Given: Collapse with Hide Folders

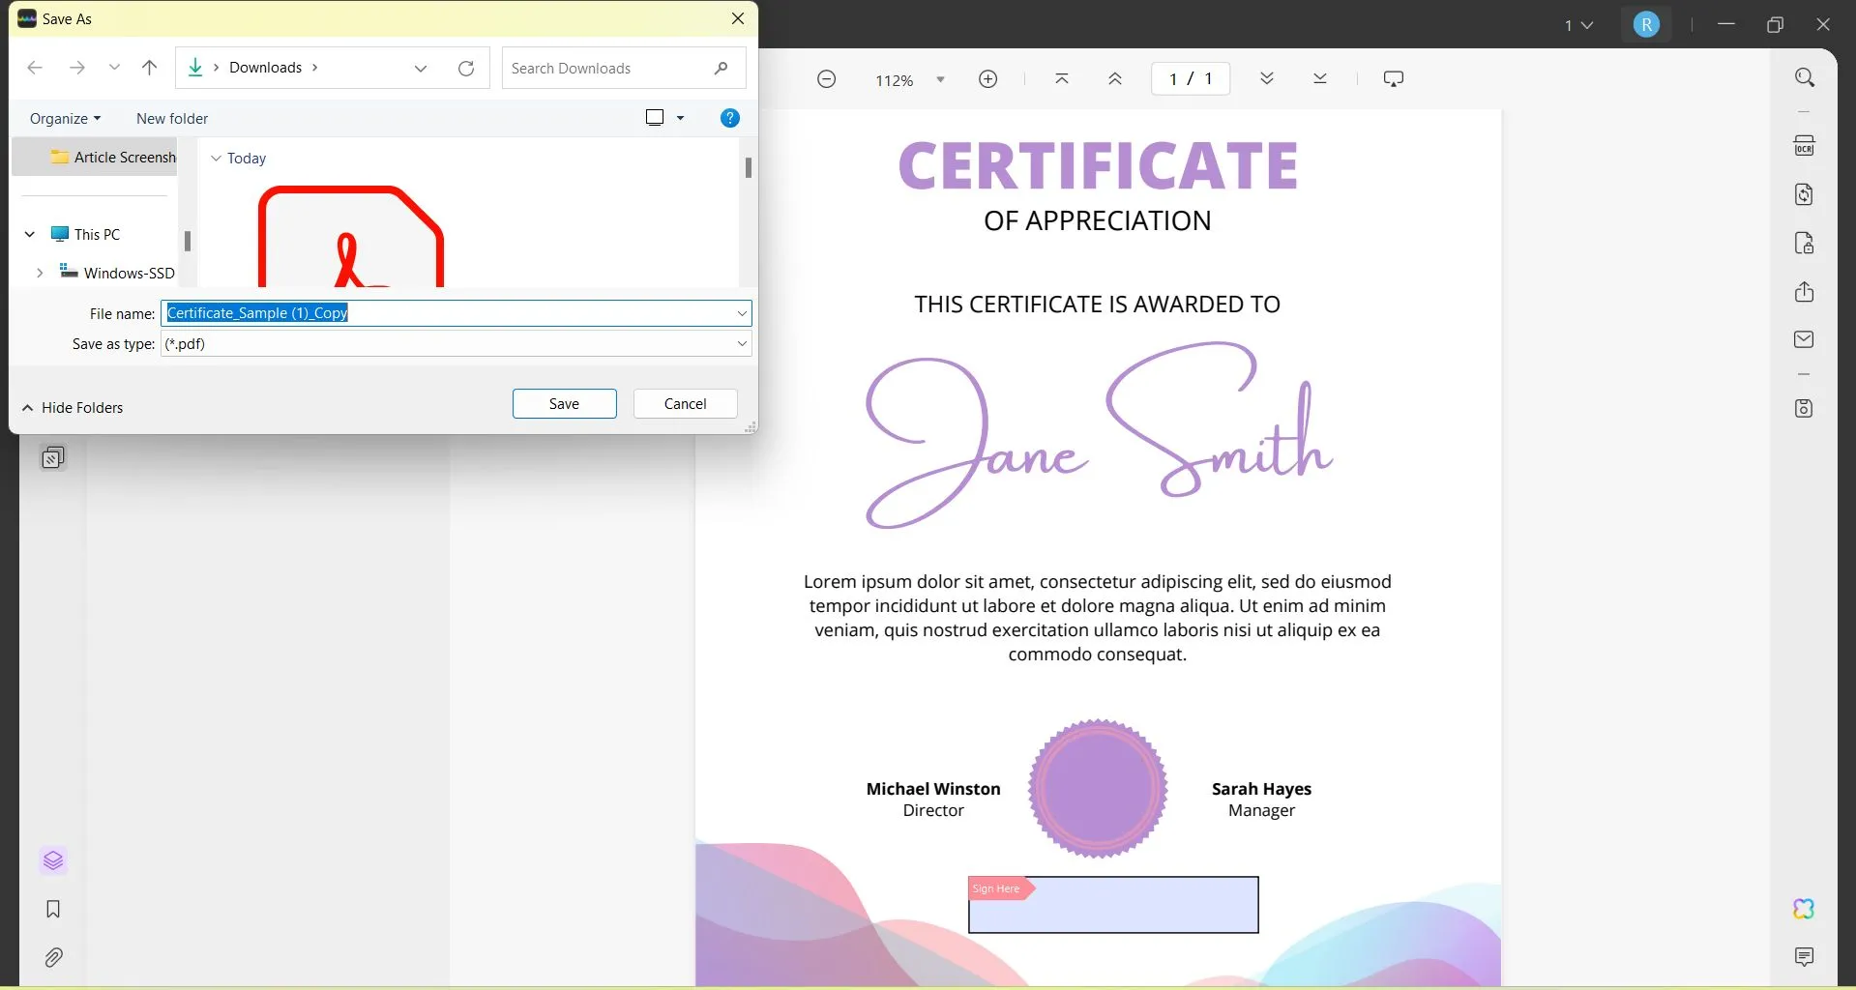Looking at the screenshot, I should click(x=73, y=408).
